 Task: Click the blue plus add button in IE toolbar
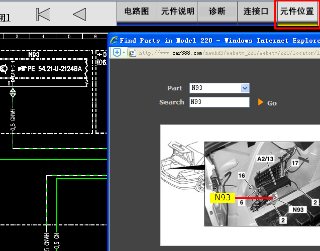pos(117,53)
